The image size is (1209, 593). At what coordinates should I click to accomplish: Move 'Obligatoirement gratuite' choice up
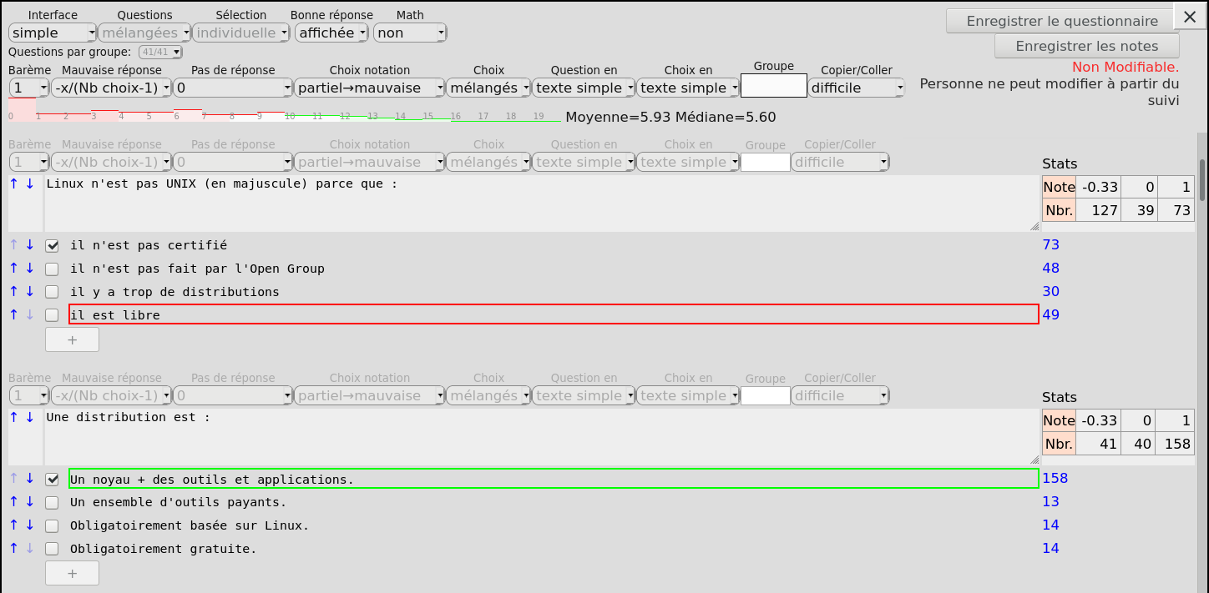[13, 549]
